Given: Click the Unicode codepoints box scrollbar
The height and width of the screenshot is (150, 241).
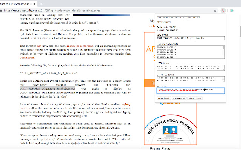Looking at the screenshot, I should (x=223, y=48).
